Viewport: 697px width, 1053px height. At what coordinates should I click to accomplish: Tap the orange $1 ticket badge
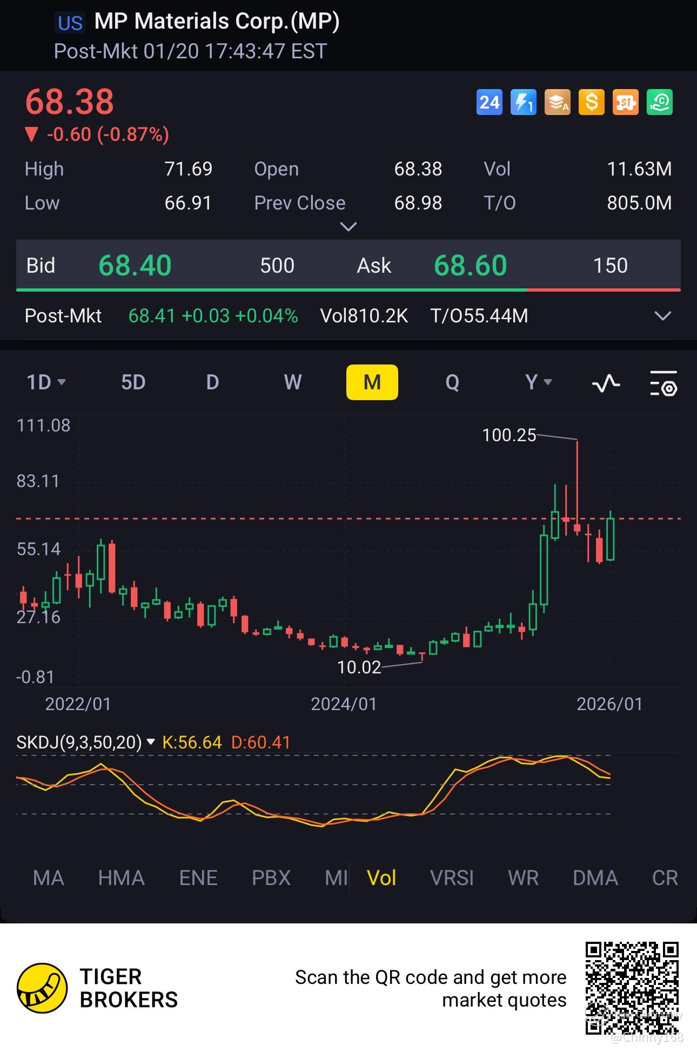[626, 102]
